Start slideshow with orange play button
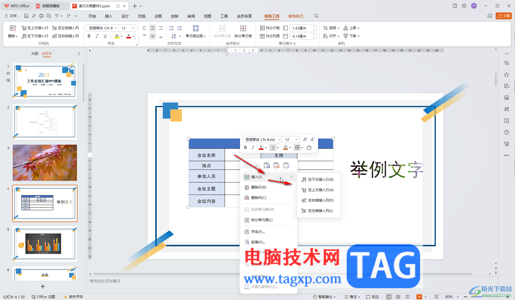 tap(419, 297)
